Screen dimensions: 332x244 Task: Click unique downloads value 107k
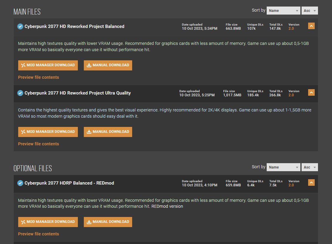251,29
